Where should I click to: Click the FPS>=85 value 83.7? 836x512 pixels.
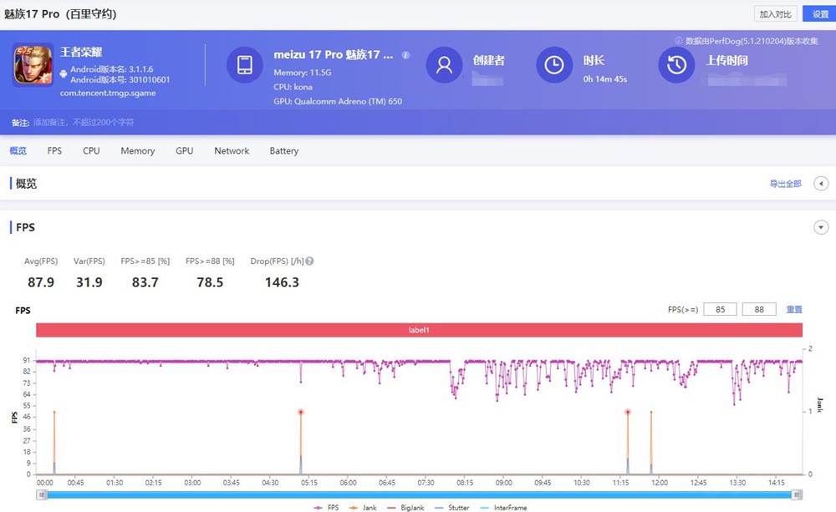tap(145, 282)
